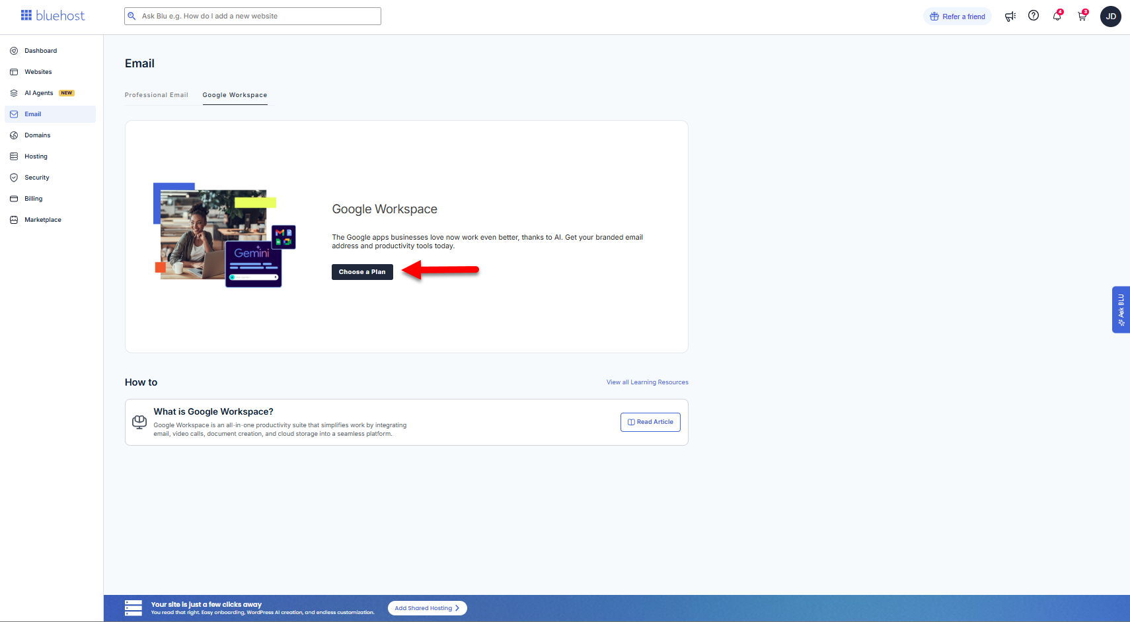Click the Google Workspace Gemini illustration
1130x622 pixels.
click(x=224, y=235)
